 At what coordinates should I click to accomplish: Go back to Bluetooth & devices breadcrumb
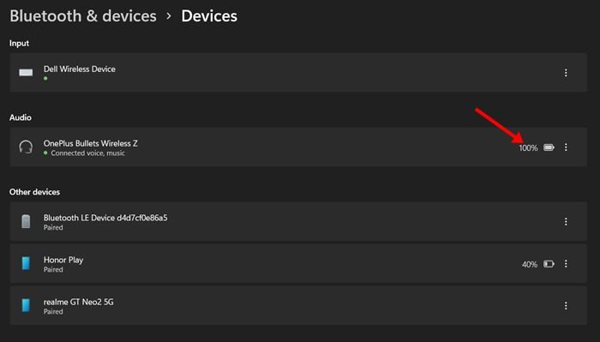[x=83, y=16]
